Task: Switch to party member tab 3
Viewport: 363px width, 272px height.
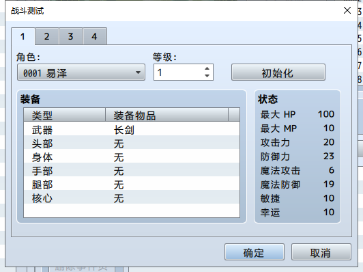Action: [71, 36]
